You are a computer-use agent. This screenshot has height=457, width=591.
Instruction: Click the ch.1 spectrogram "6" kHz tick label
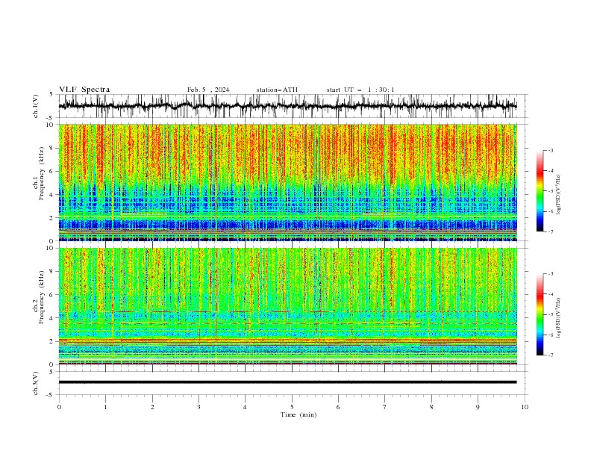[x=52, y=172]
